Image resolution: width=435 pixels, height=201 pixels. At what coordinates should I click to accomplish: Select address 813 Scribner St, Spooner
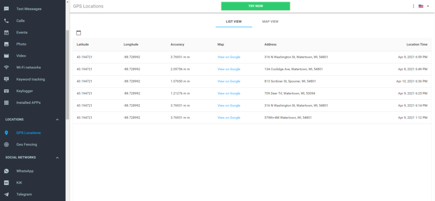tap(290, 81)
